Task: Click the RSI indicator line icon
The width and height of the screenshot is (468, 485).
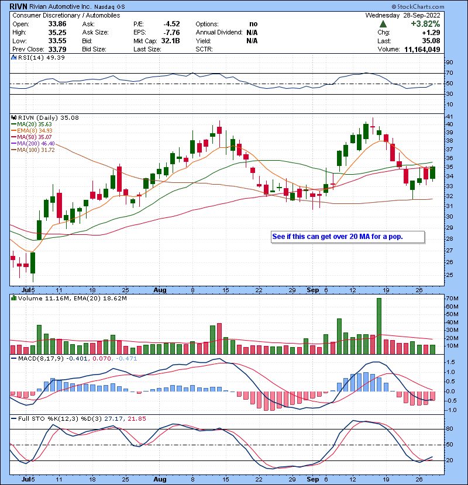Action: click(13, 57)
